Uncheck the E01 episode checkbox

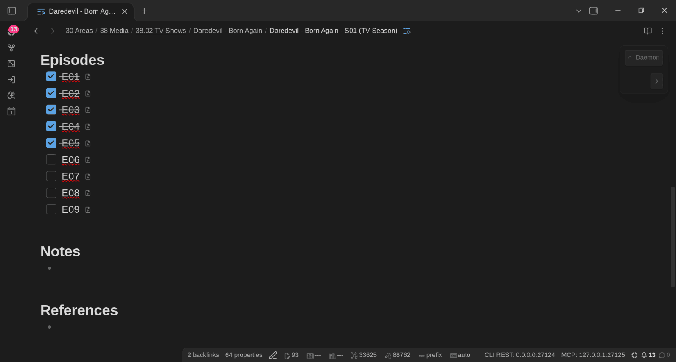point(51,76)
